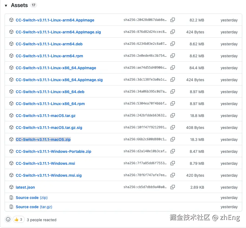This screenshot has width=246, height=228.
Task: Open the emoji reaction picker smiley
Action: [8, 219]
